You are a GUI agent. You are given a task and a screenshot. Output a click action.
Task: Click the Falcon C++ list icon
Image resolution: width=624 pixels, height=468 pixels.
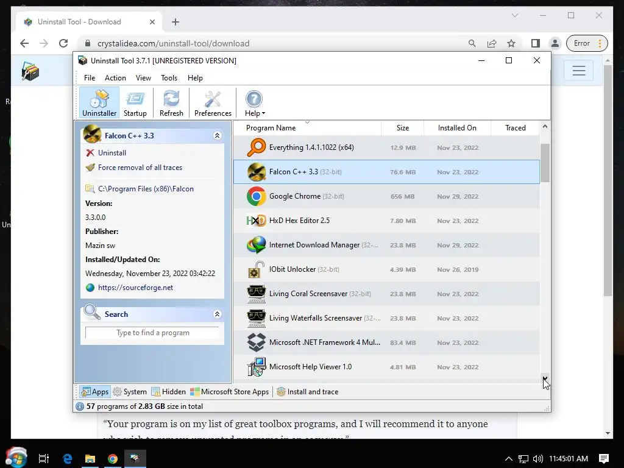coord(257,172)
